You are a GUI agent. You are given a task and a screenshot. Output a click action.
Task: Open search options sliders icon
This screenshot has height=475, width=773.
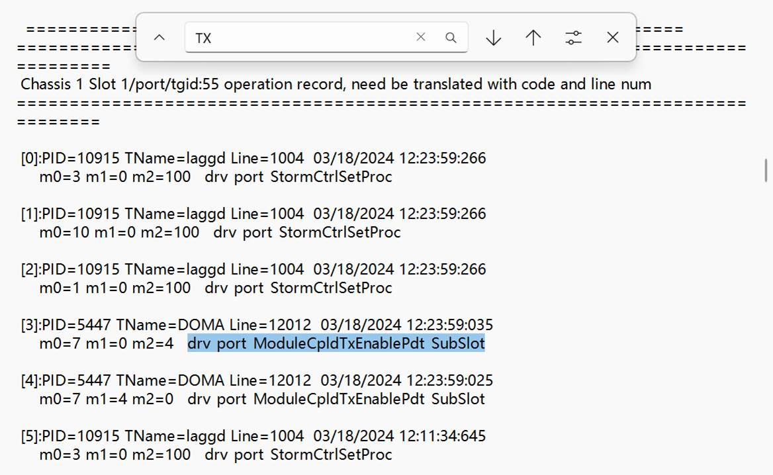pos(573,38)
